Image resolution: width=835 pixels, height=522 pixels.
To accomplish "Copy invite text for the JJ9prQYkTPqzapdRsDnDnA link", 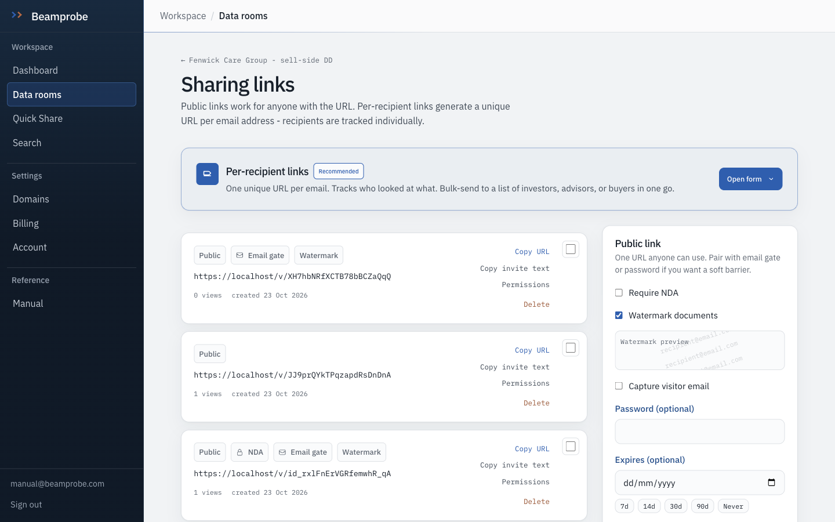I will [x=514, y=367].
